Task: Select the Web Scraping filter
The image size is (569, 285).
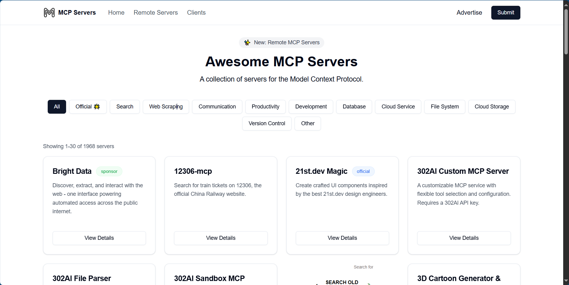Action: pos(166,107)
